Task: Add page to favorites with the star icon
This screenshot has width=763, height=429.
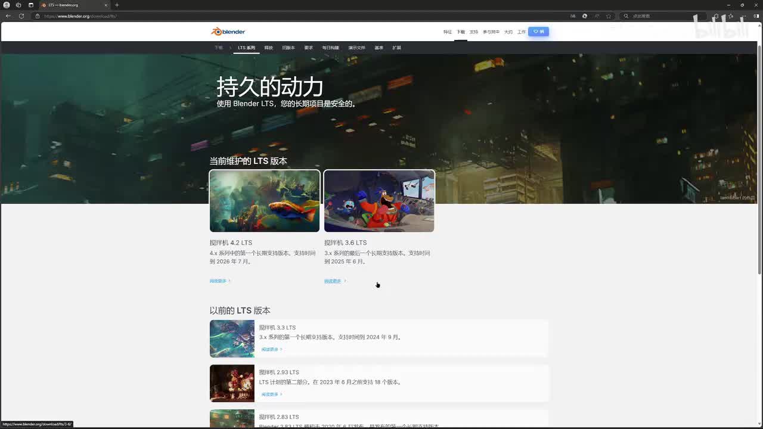Action: (609, 16)
